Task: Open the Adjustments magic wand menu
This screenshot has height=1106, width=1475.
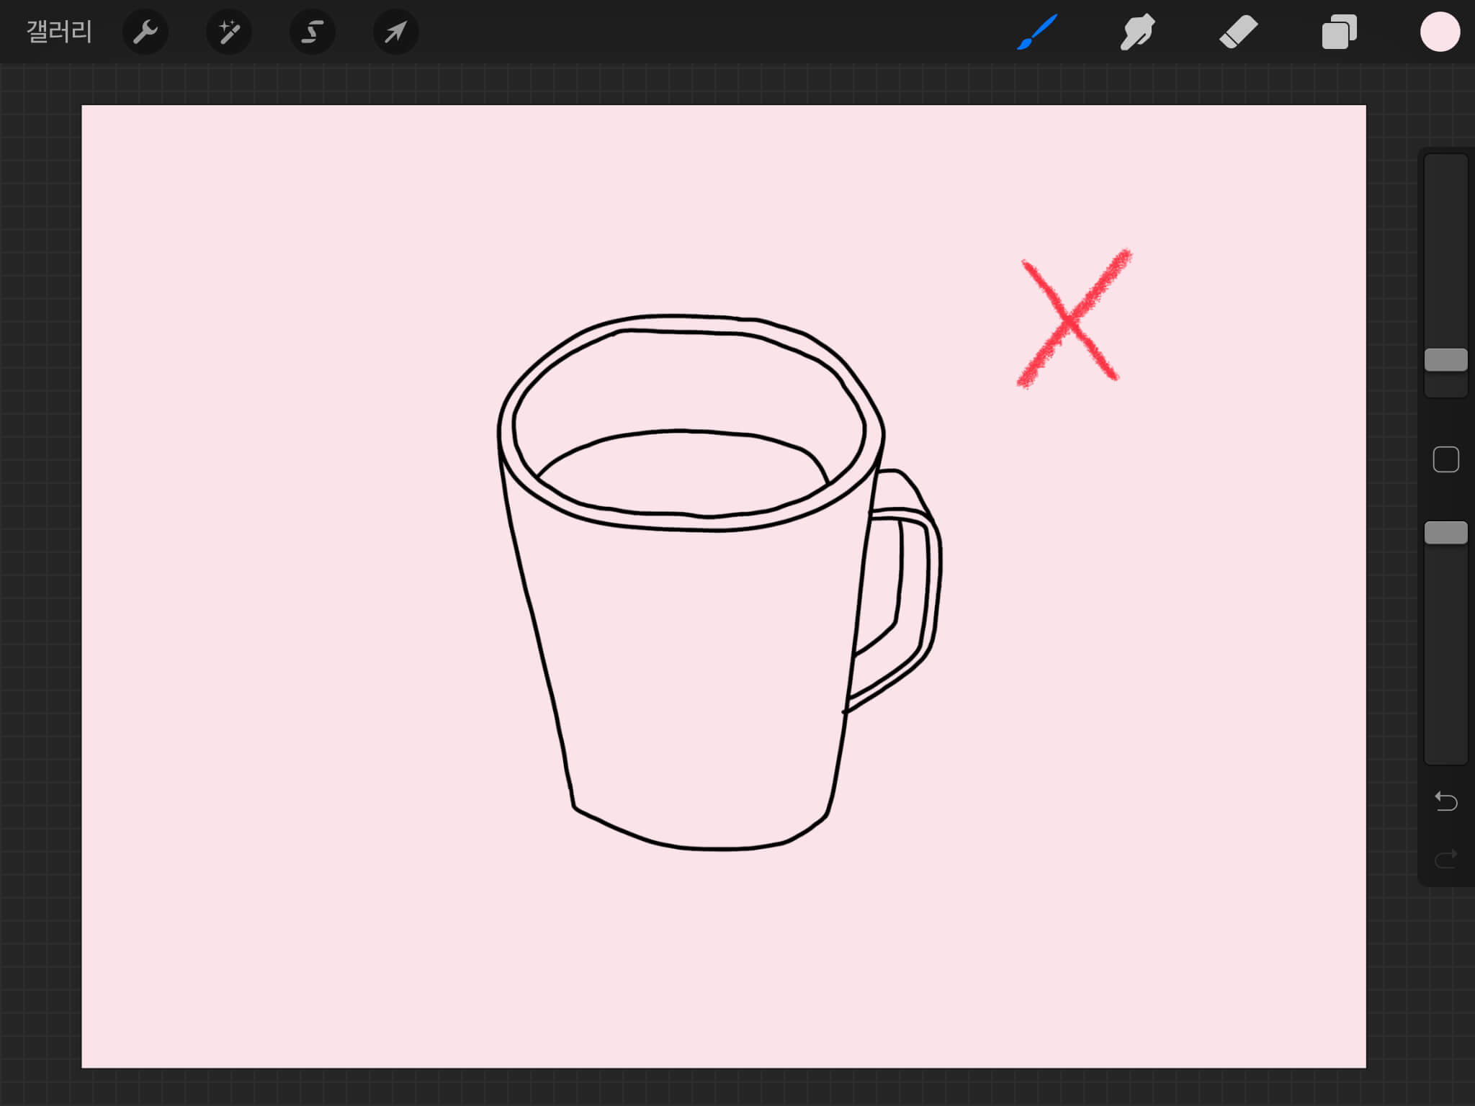Action: [x=229, y=32]
